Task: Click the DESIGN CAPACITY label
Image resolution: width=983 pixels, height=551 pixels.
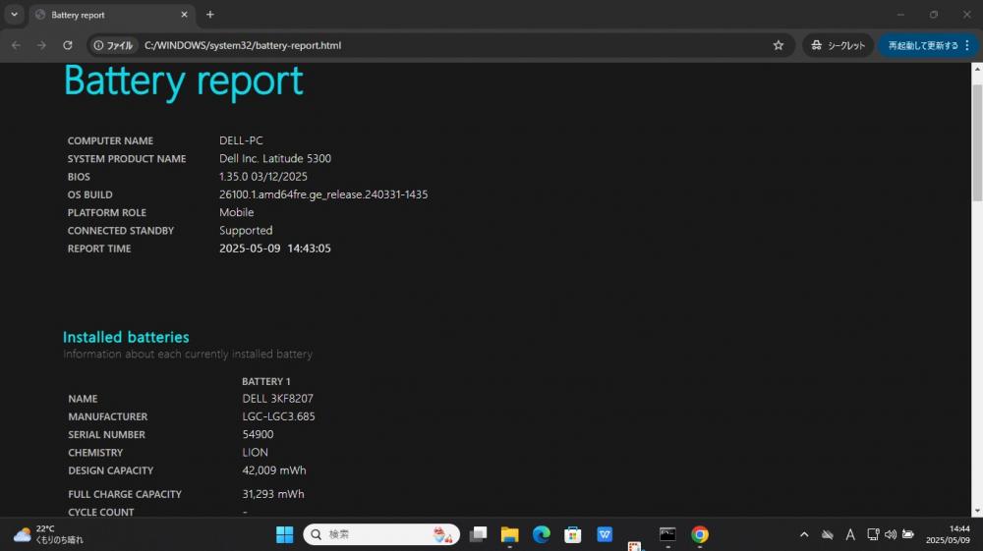Action: pyautogui.click(x=110, y=470)
